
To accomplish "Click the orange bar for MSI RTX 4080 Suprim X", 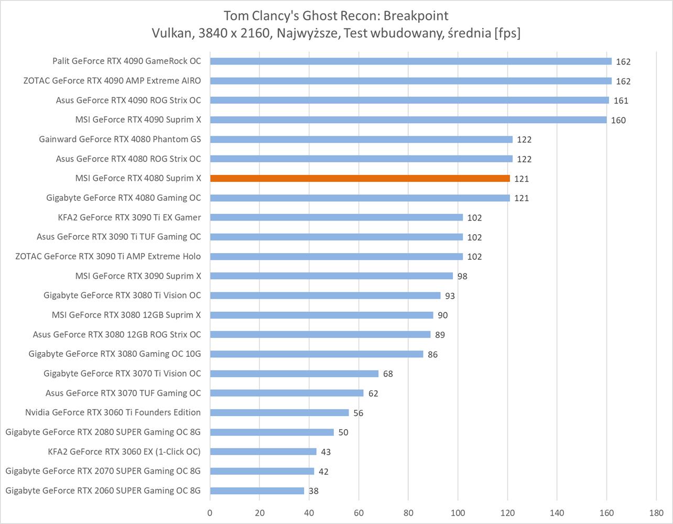I will click(360, 178).
